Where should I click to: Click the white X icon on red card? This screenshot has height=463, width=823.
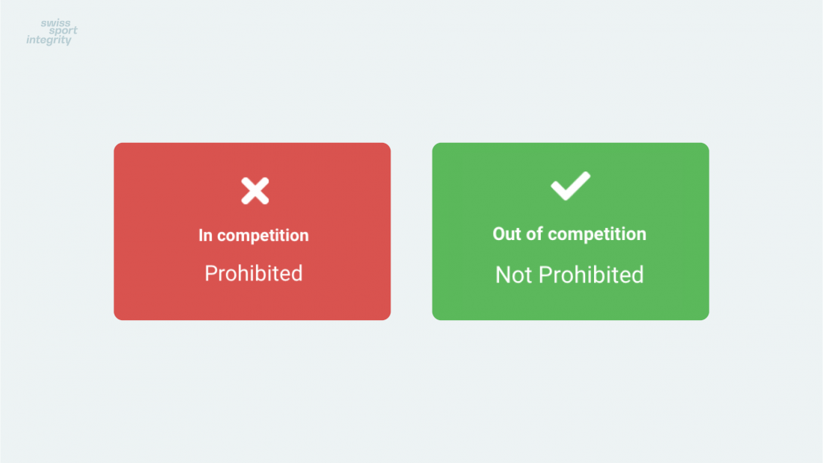tap(255, 191)
